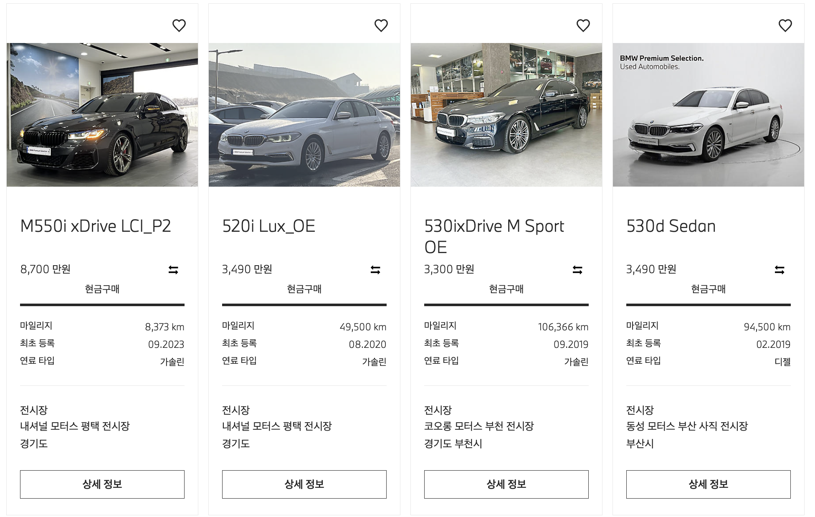Click the 3,490 만원 price on the 520i card

pyautogui.click(x=248, y=270)
